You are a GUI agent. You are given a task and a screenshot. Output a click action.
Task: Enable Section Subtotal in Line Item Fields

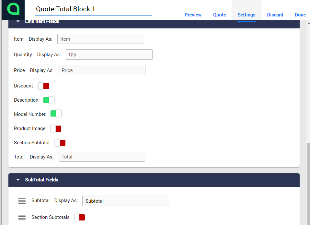pos(60,143)
